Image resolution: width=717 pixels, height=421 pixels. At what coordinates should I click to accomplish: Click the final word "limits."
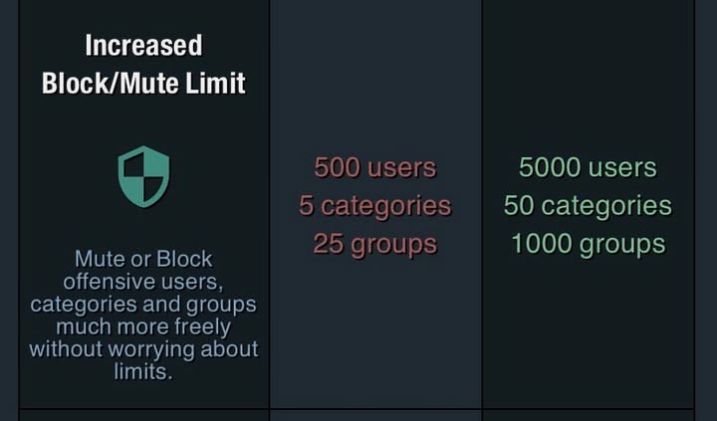[x=143, y=371]
